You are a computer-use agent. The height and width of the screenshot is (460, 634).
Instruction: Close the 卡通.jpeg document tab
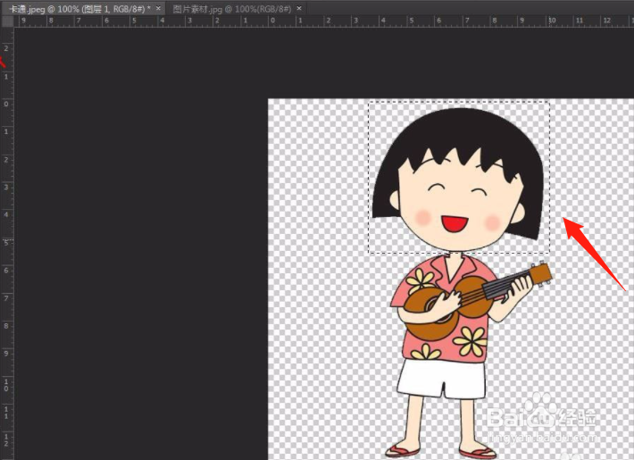click(x=158, y=8)
